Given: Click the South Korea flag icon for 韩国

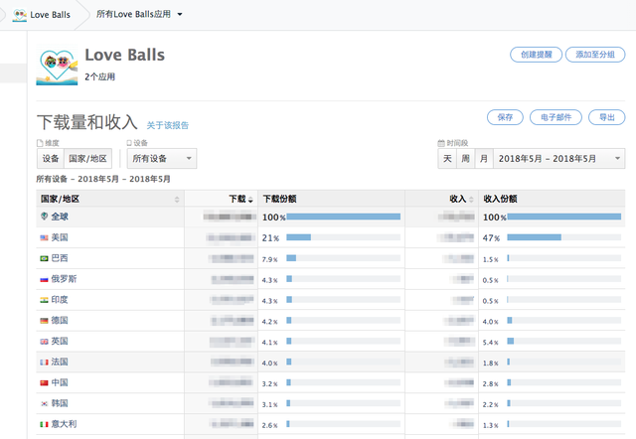Looking at the screenshot, I should point(44,403).
